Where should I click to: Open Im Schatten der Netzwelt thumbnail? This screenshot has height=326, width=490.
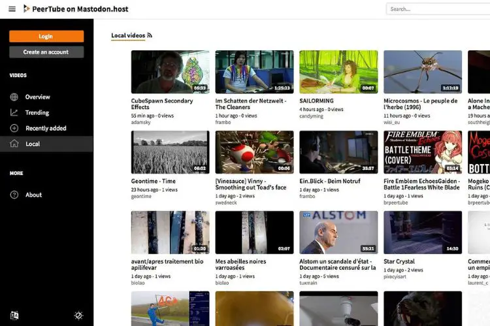pos(254,72)
